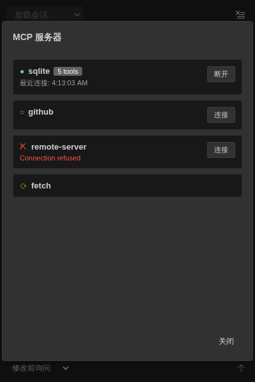Select the github server entry
The width and height of the screenshot is (255, 382).
127,115
